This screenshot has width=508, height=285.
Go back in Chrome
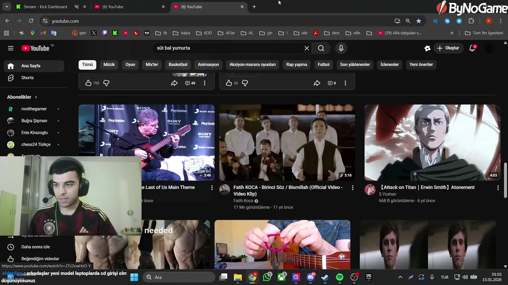point(7,21)
